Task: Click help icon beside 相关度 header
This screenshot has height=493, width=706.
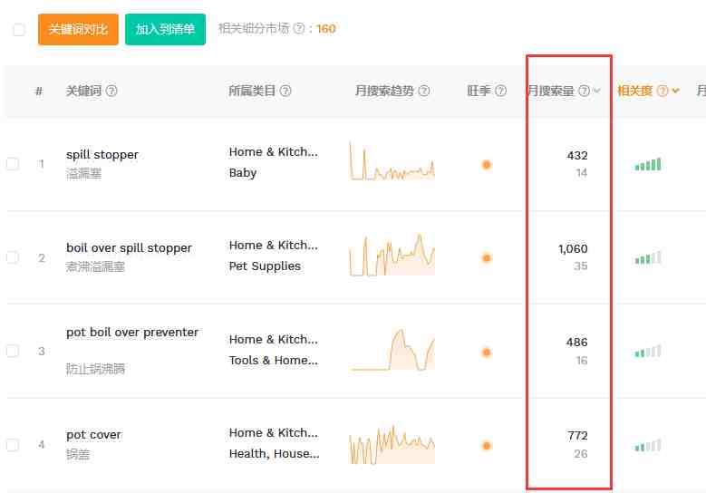Action: pos(662,92)
